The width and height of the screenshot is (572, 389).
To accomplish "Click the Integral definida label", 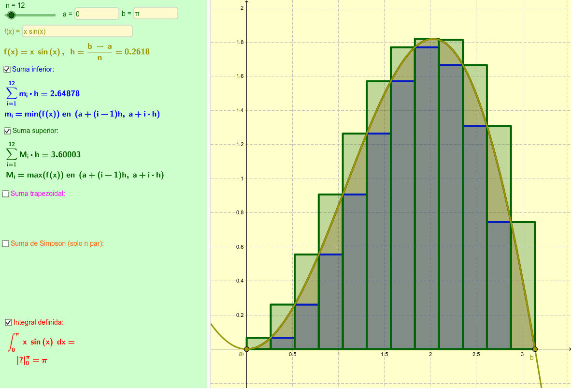I will coord(38,323).
